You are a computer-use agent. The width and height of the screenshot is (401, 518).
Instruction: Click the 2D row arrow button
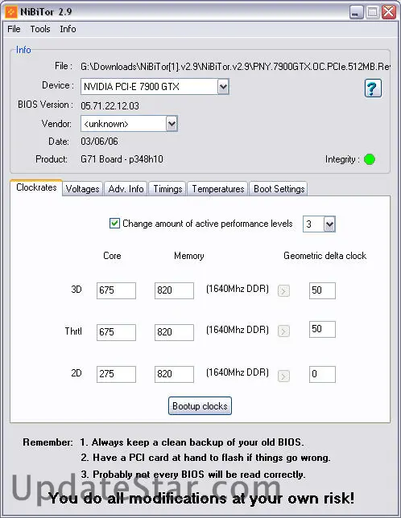tap(283, 376)
